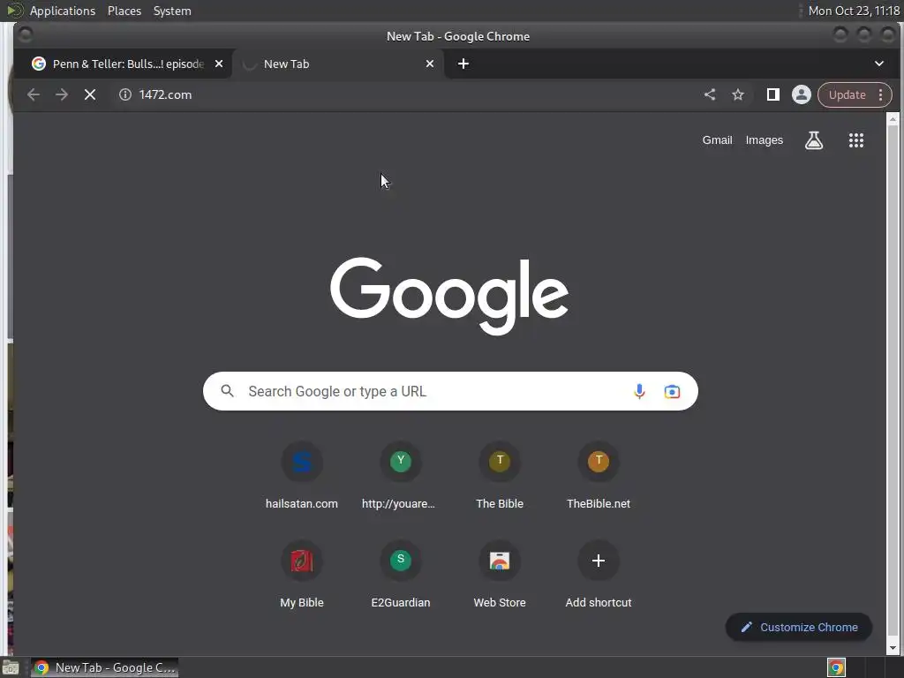Close the New Tab tab
904x678 pixels.
(430, 64)
